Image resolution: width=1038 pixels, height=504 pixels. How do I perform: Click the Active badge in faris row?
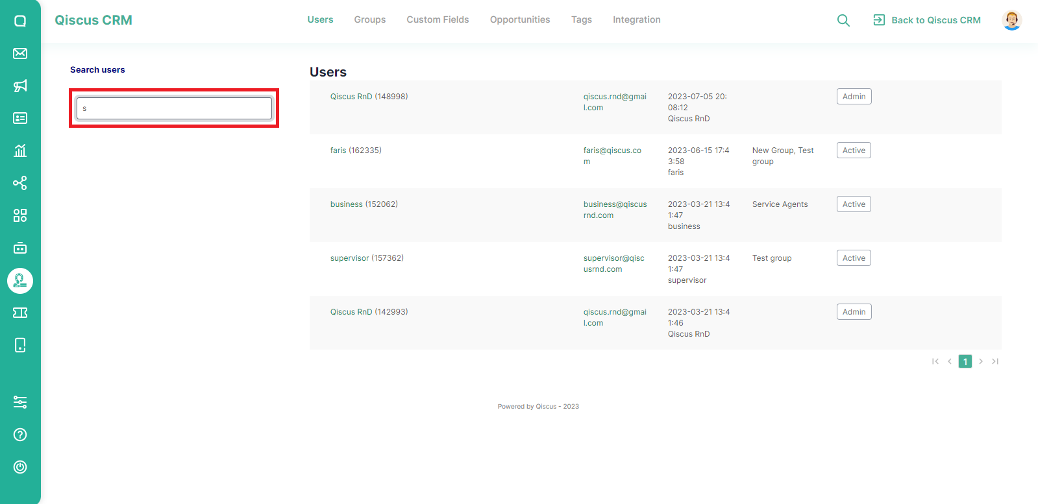[x=854, y=150]
